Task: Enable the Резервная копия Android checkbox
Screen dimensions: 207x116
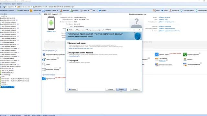Action: pos(68,53)
